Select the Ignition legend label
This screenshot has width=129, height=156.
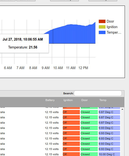112,27
